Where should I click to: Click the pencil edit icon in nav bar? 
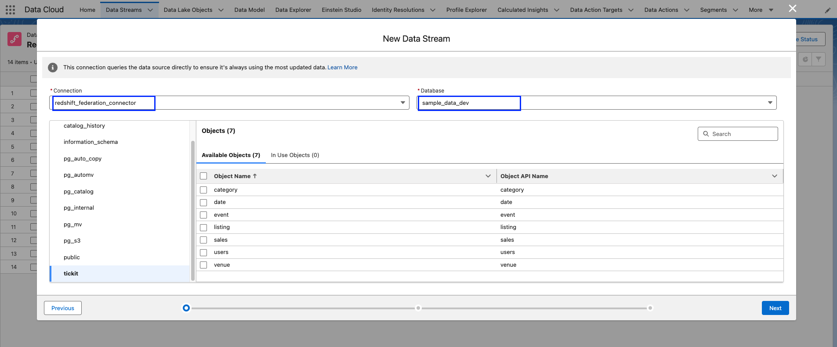coord(828,10)
